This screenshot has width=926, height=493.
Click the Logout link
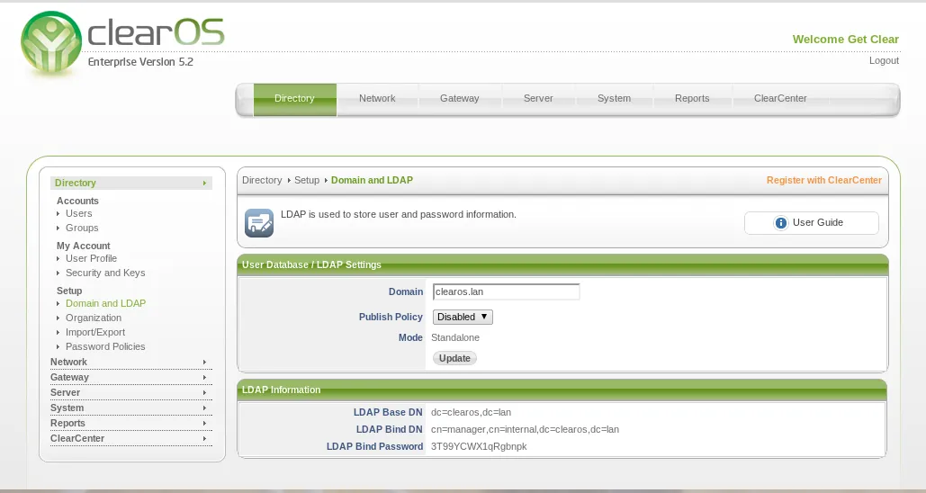pyautogui.click(x=884, y=61)
